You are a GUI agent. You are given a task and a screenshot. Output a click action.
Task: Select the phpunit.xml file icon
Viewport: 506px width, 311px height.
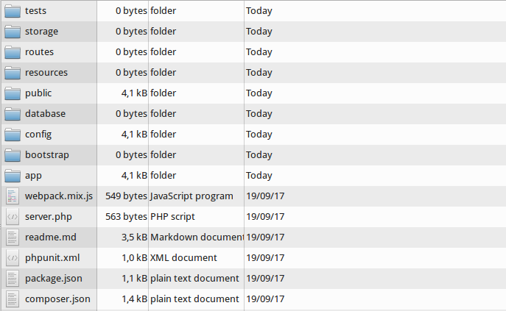tap(13, 258)
